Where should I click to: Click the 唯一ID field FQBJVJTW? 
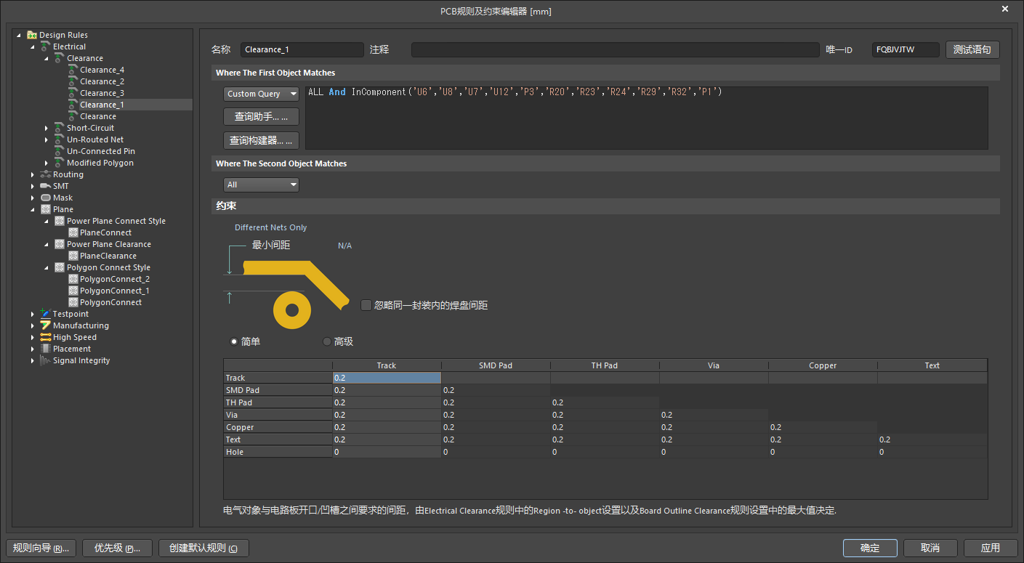(x=906, y=49)
